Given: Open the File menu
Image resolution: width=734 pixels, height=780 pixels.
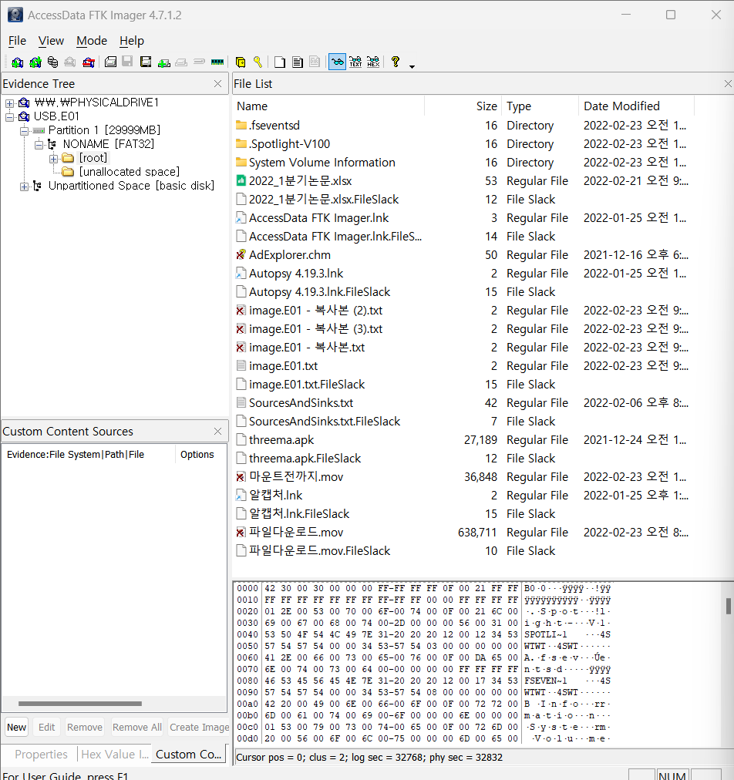Looking at the screenshot, I should point(18,41).
